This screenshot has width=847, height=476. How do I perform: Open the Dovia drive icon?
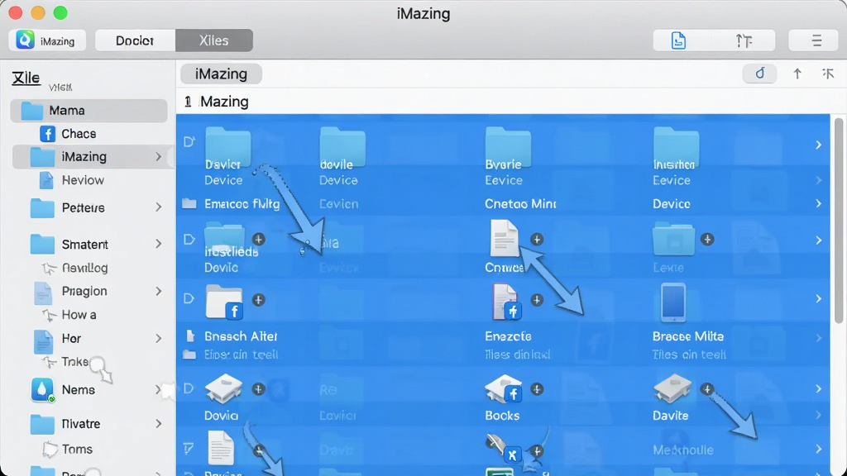pyautogui.click(x=223, y=388)
